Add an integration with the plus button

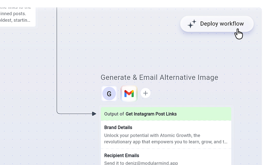pos(146,93)
